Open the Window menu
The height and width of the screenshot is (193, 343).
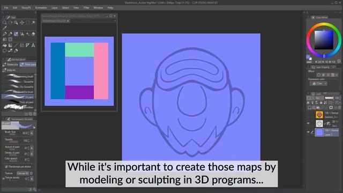coord(98,8)
